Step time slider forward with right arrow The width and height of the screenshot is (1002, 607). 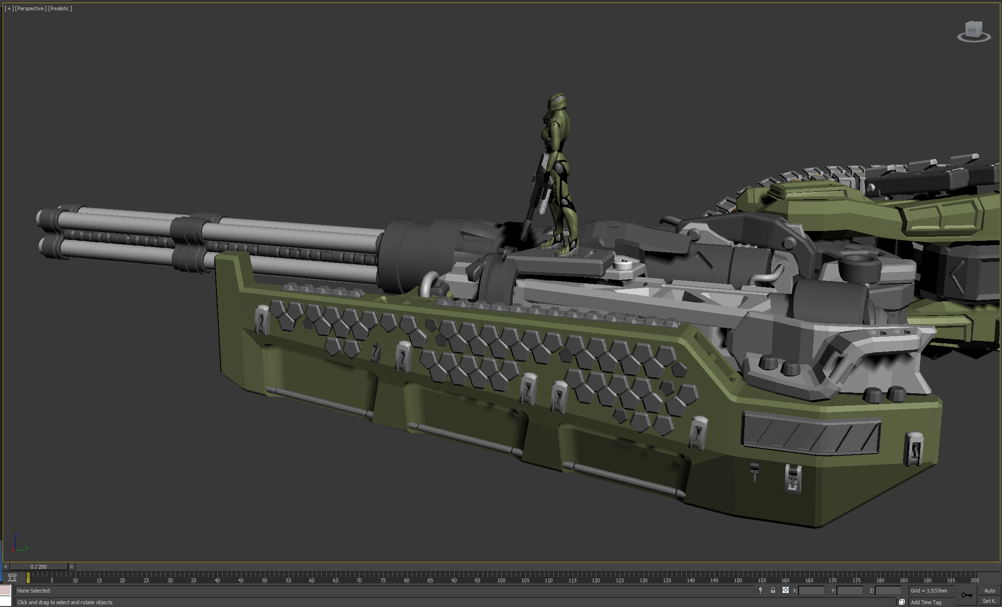[72, 567]
